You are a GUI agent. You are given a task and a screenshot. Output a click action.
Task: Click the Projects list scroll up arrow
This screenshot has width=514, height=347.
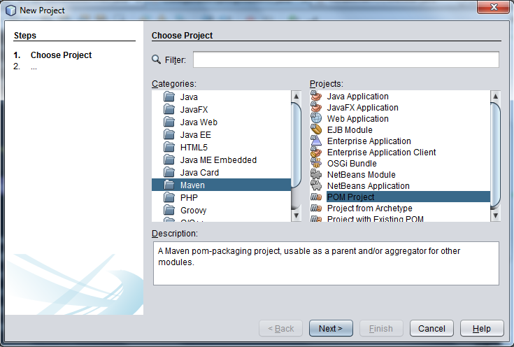coord(495,97)
